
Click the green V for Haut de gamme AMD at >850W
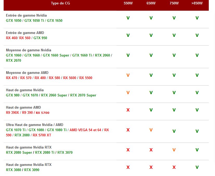tap(197, 110)
